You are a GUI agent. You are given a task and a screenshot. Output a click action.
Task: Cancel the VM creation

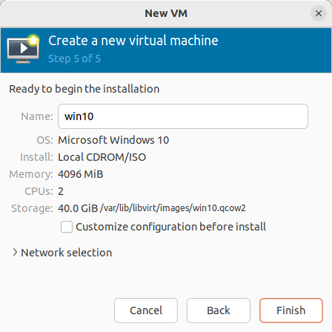pos(146,310)
